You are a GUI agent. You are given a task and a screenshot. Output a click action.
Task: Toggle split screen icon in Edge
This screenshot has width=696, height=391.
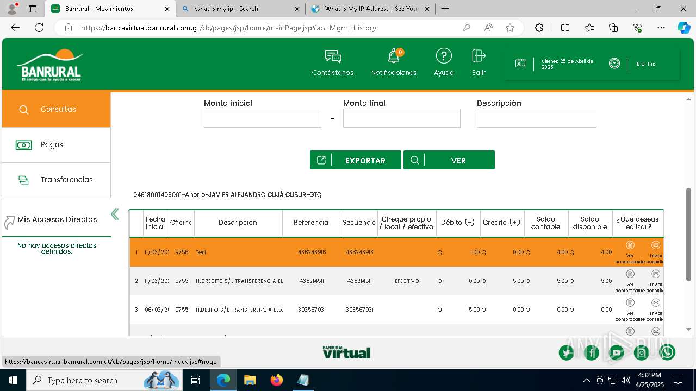click(565, 28)
